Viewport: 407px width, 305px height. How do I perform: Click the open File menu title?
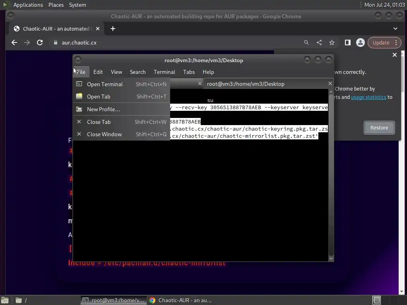pos(81,72)
